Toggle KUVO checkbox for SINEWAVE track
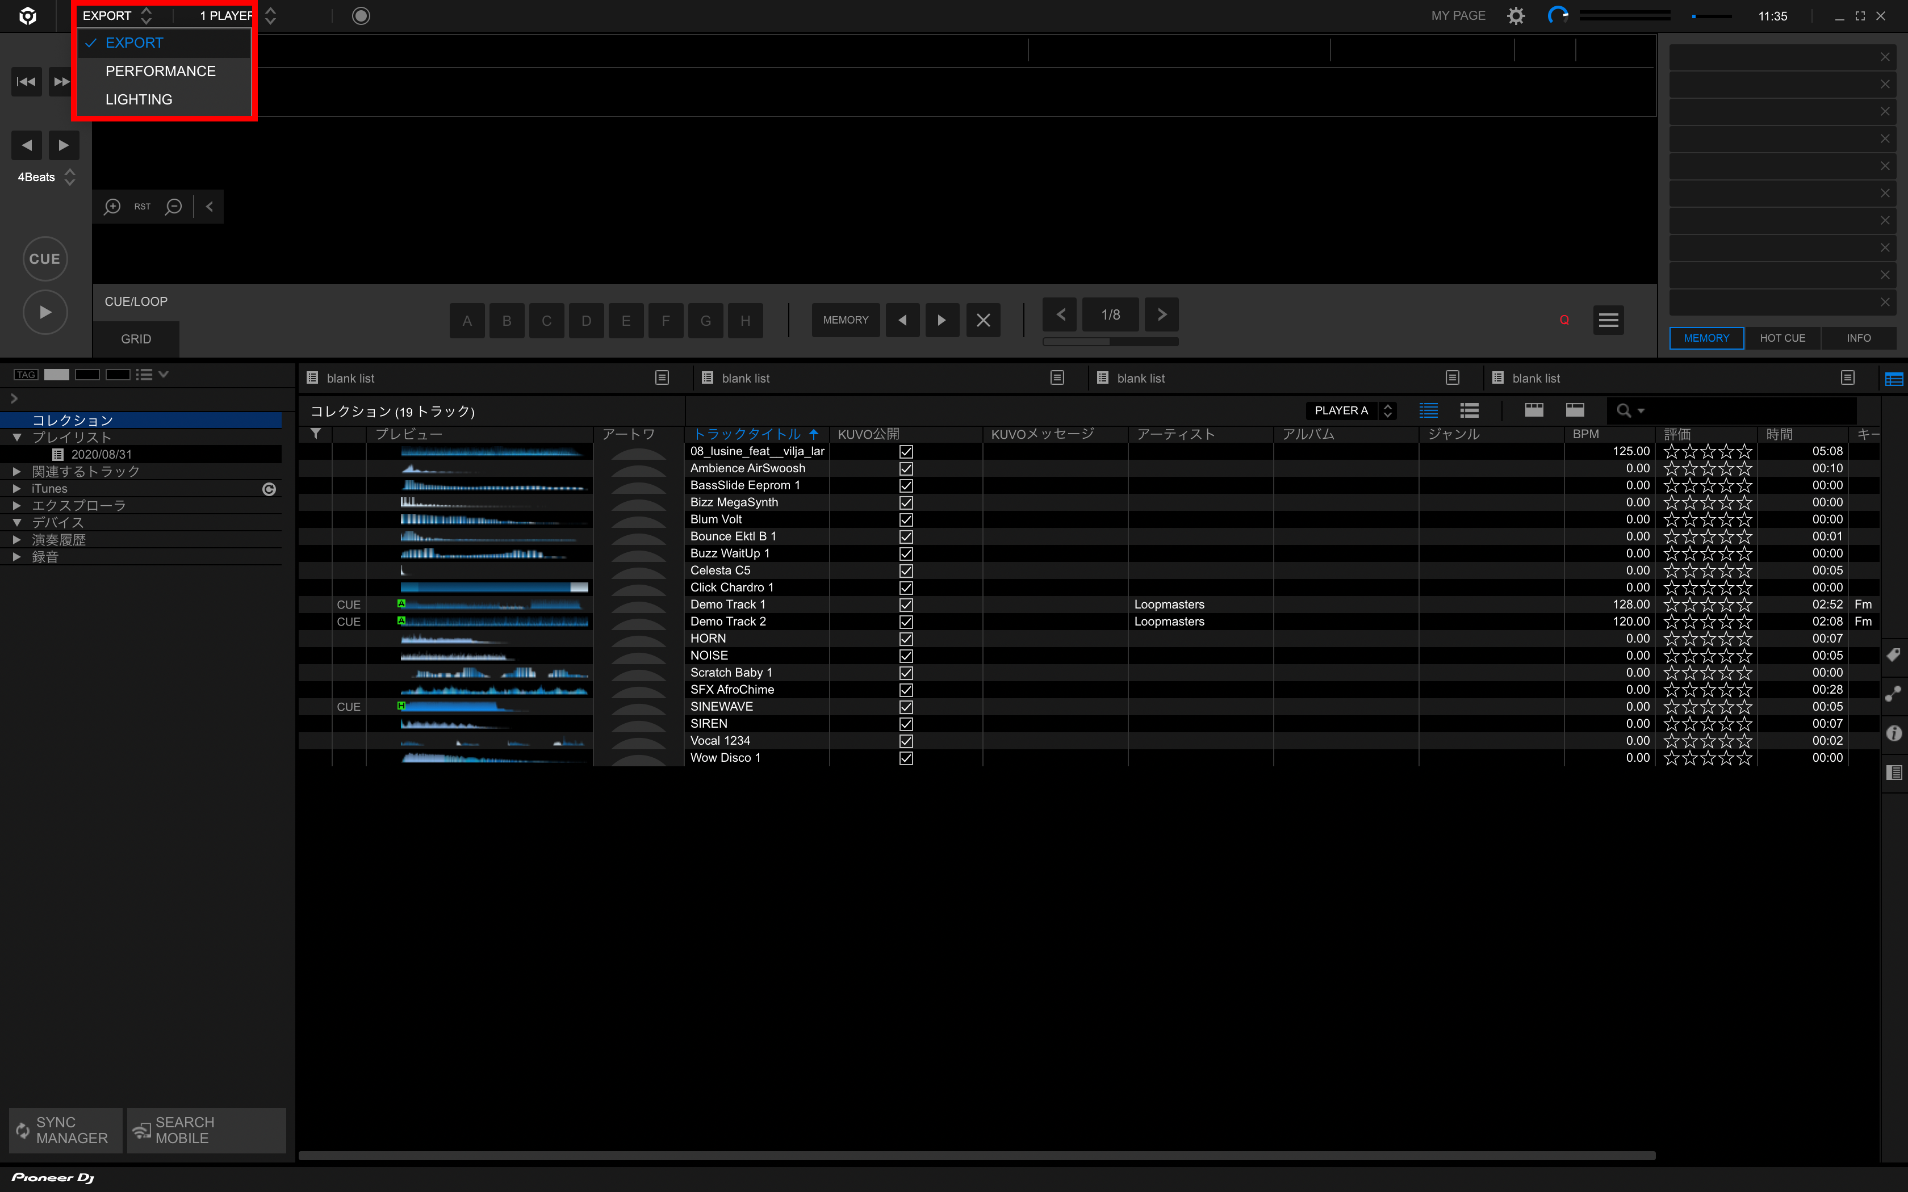This screenshot has height=1192, width=1908. pos(906,707)
